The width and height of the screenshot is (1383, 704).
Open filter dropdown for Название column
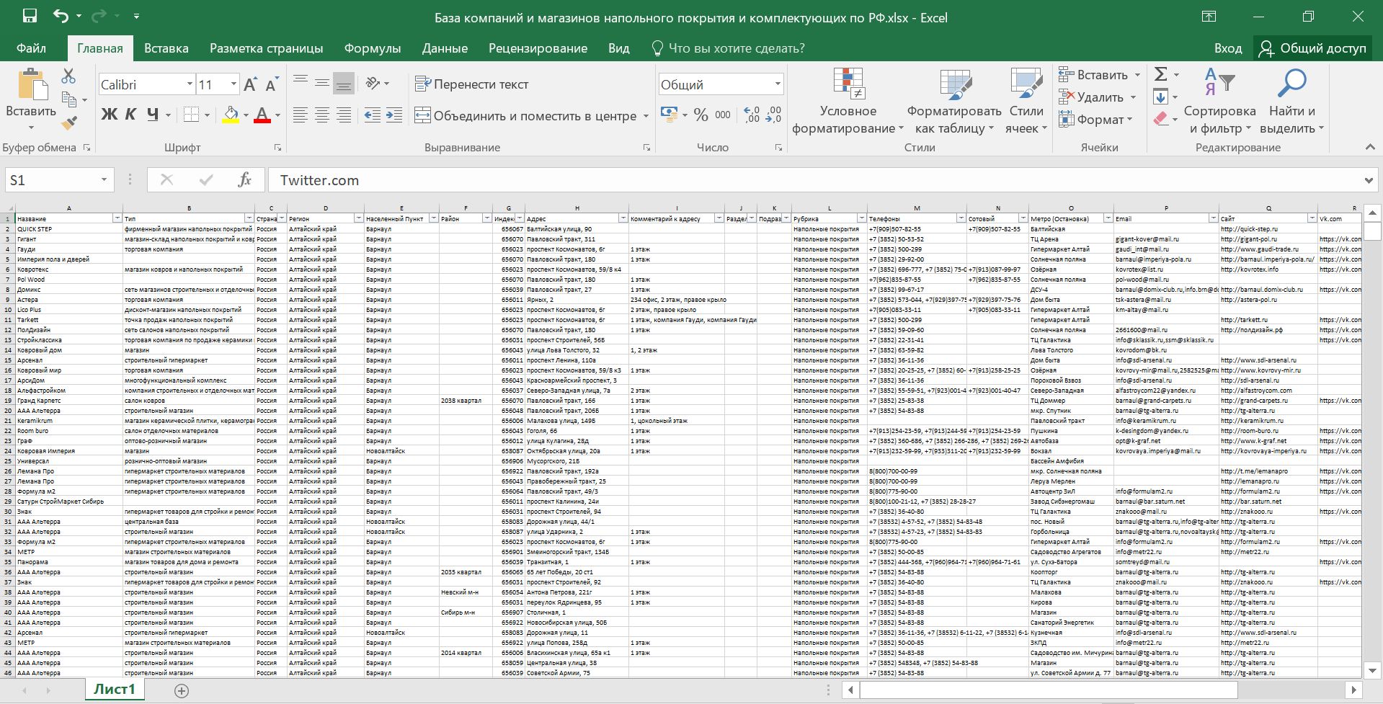117,218
